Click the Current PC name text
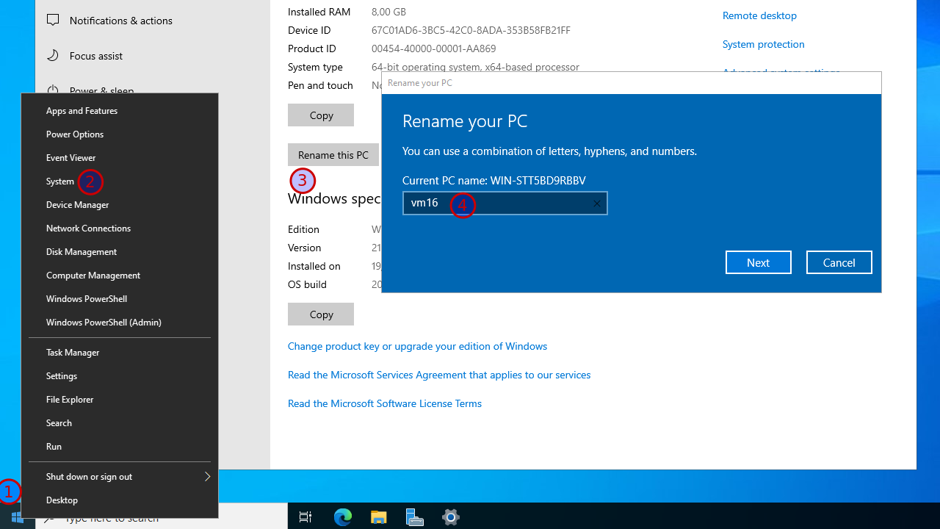Screen dimensions: 940x529 pyautogui.click(x=493, y=181)
